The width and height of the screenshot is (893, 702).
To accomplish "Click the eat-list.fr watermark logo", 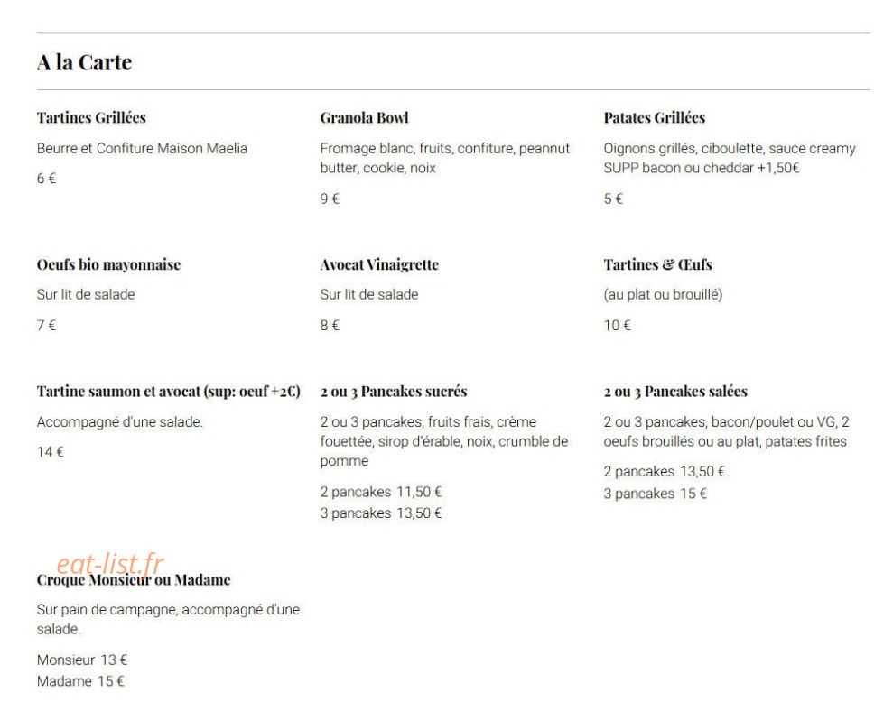I will point(110,564).
